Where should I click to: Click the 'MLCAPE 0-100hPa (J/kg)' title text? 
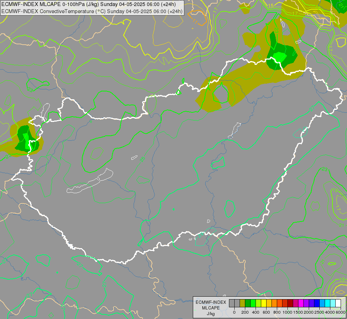click(x=69, y=4)
